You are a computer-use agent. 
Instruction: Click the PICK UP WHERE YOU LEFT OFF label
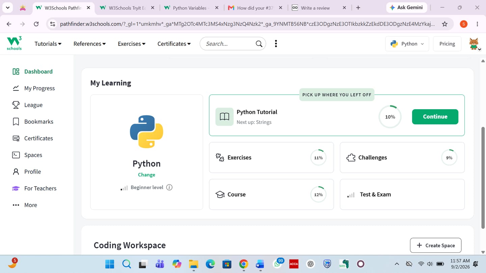tap(337, 95)
